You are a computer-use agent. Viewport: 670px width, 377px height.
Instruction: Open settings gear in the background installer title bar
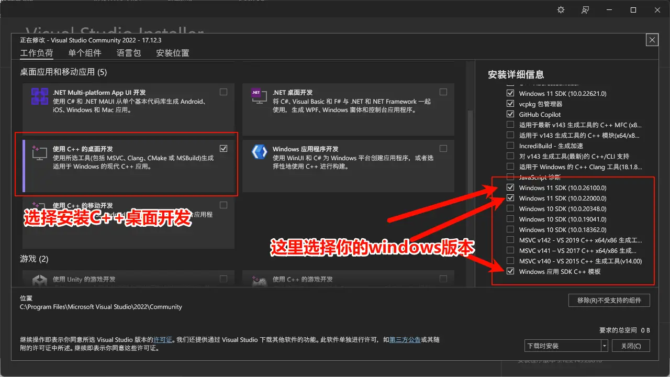(561, 10)
